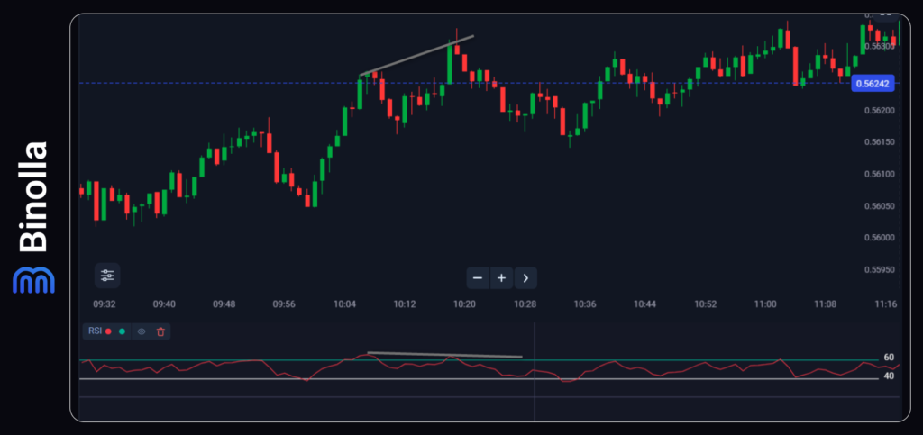This screenshot has width=923, height=435.
Task: Select the 11:00 time label
Action: pyautogui.click(x=765, y=304)
